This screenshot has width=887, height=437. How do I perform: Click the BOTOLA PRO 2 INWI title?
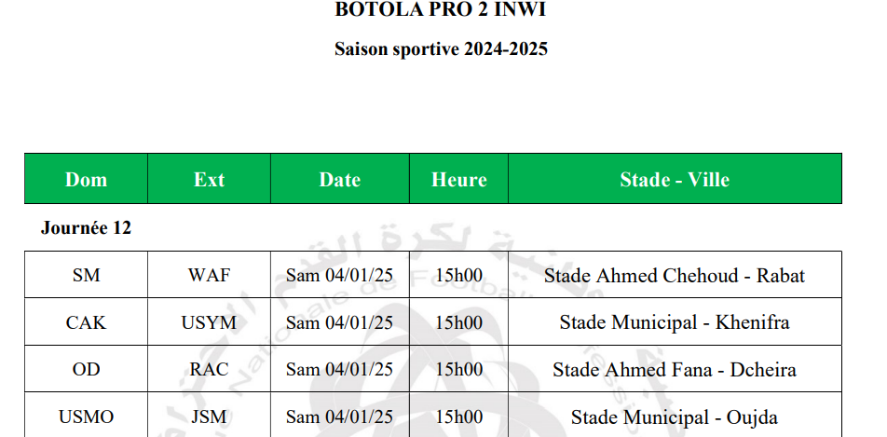pos(441,11)
